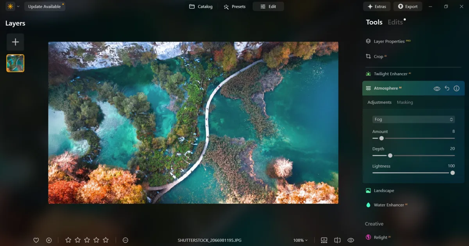Show before-and-after comparison
469x246 pixels.
(337, 240)
